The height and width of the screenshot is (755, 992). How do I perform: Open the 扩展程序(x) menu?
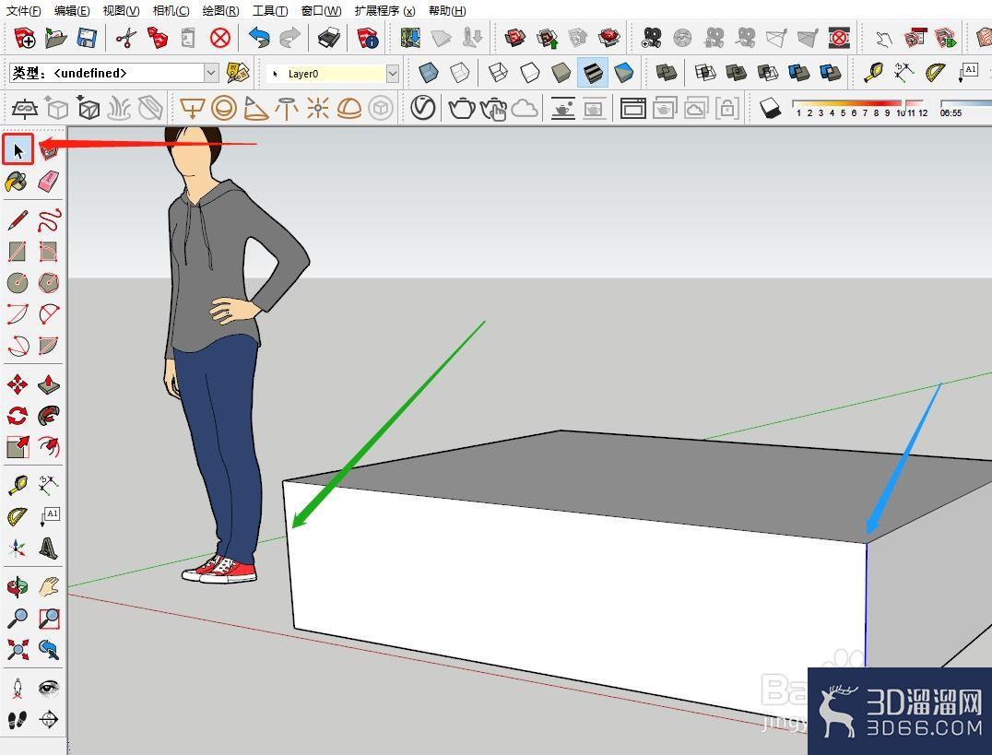[385, 11]
